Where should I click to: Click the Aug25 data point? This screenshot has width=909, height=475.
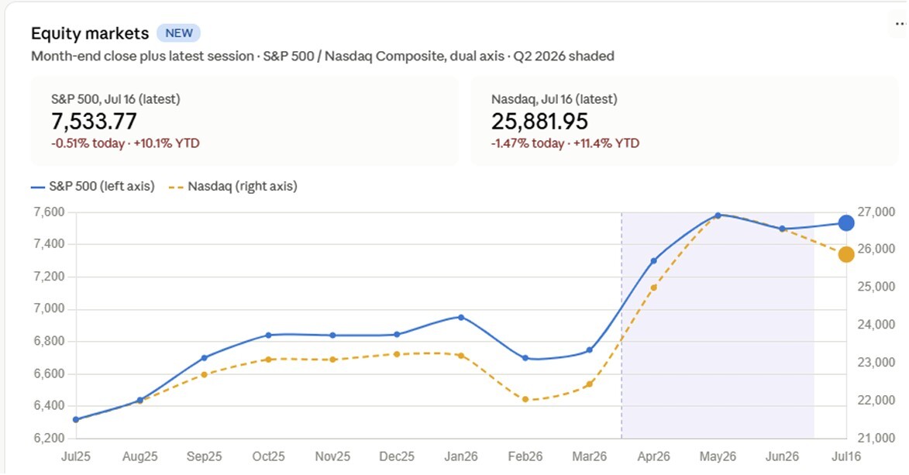(x=139, y=400)
